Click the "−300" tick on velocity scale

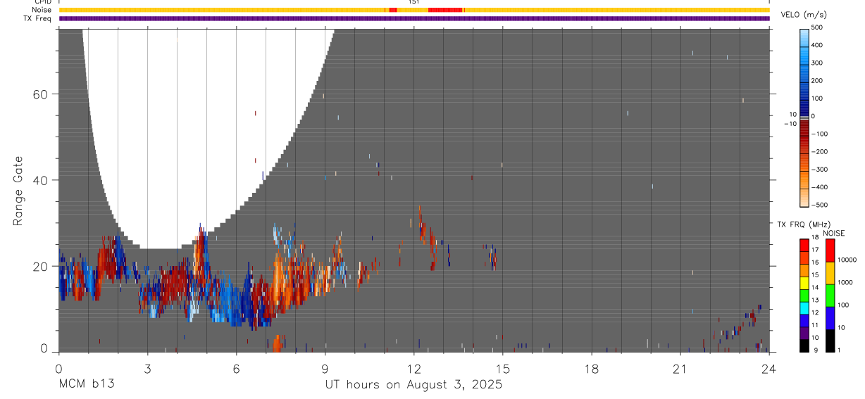819,170
